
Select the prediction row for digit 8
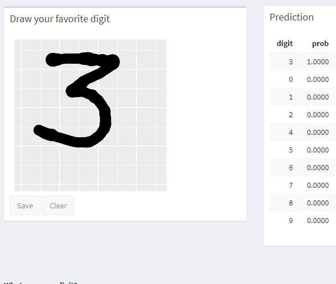302,203
